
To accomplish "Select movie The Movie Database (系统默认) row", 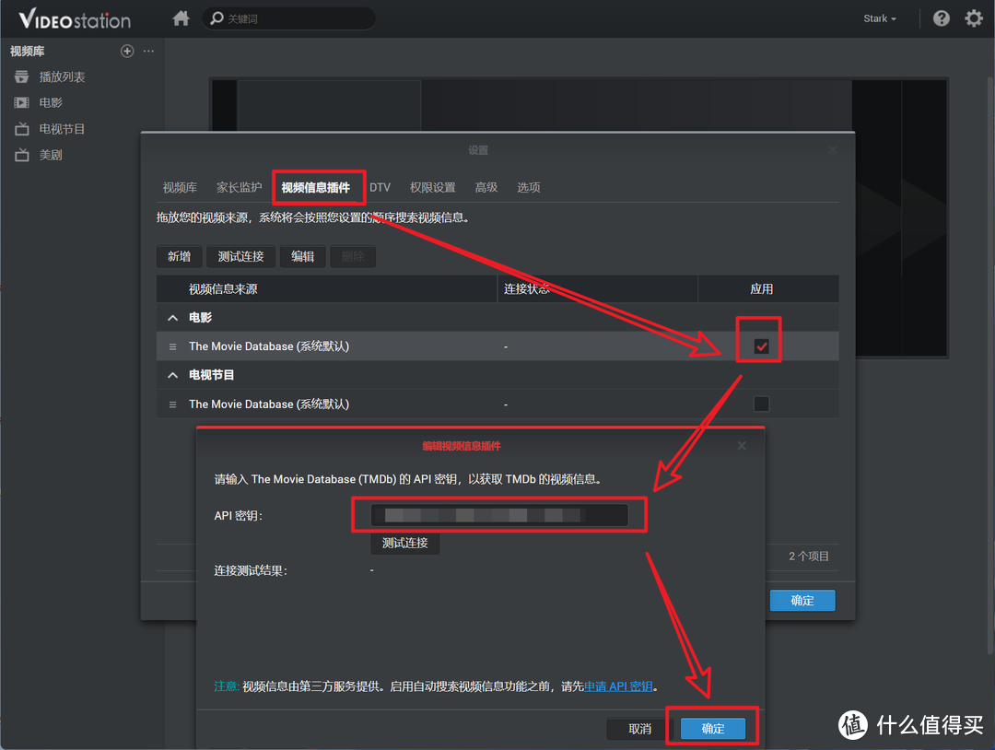I will pos(497,346).
